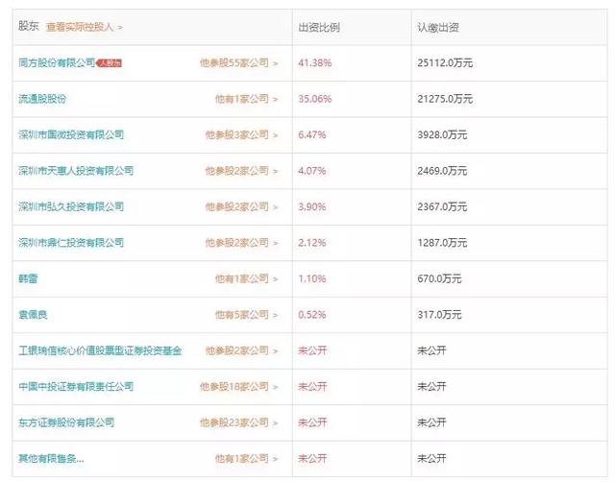Open shareholder 中国中投证券有限责任公司
This screenshot has width=615, height=482.
tap(76, 386)
